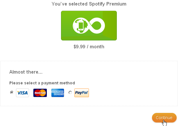179x126 pixels.
Task: Click the PayPal logo
Action: click(x=82, y=93)
